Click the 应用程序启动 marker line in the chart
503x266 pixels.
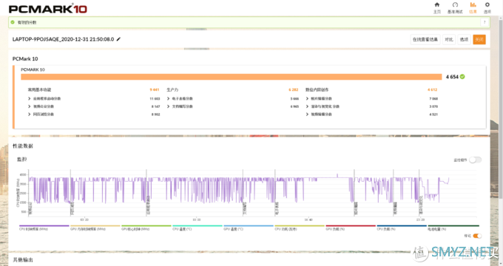(x=146, y=192)
